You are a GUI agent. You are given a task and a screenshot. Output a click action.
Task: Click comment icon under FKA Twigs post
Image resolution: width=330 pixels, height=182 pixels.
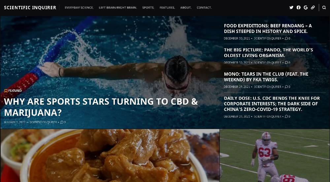point(286,87)
